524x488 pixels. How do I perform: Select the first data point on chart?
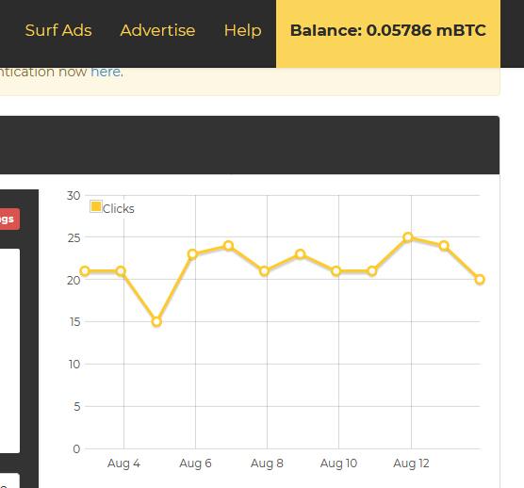(85, 271)
